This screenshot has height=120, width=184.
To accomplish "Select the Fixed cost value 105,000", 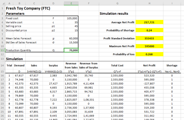I will pyautogui.click(x=71, y=18).
